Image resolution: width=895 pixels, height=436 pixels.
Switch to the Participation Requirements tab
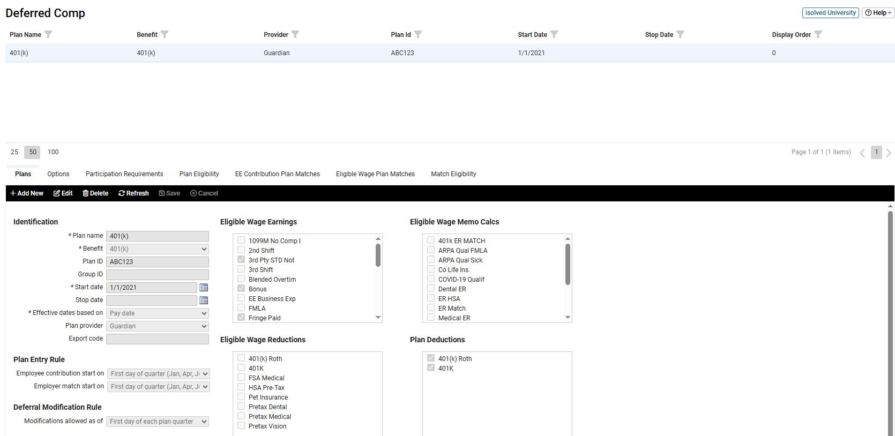tap(124, 174)
